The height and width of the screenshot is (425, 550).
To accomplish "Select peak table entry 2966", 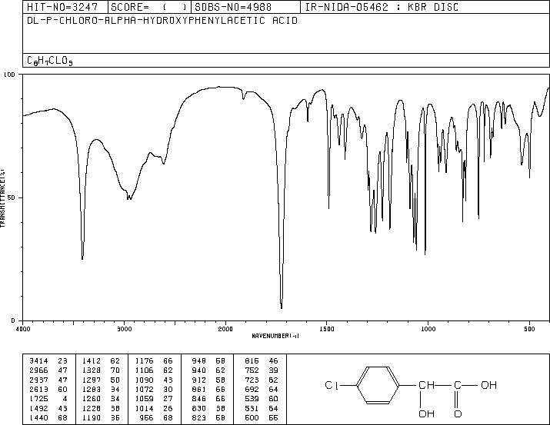I will 48,370.
